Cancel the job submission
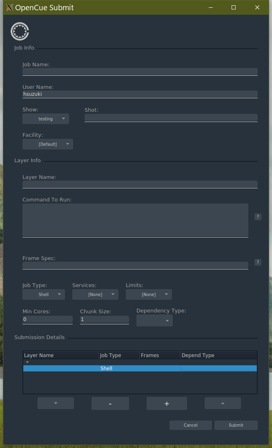The width and height of the screenshot is (272, 448). [191, 425]
